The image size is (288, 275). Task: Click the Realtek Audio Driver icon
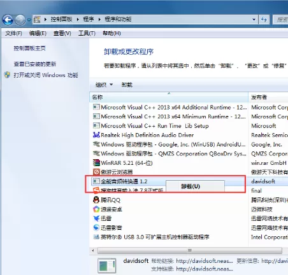pyautogui.click(x=96, y=135)
